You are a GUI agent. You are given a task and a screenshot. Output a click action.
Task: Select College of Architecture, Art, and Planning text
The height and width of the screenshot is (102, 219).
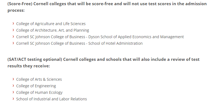53,30
